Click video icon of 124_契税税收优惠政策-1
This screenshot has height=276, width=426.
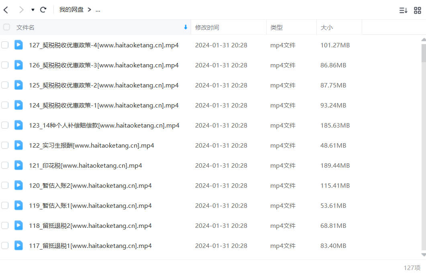coord(18,105)
